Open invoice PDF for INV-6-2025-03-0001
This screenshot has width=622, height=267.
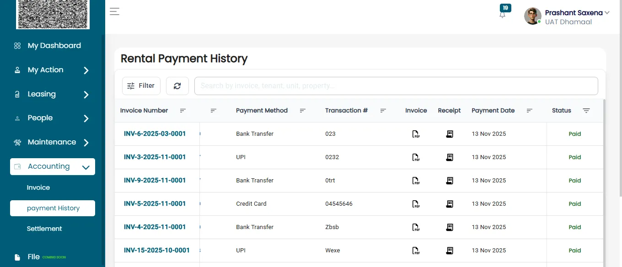[416, 134]
